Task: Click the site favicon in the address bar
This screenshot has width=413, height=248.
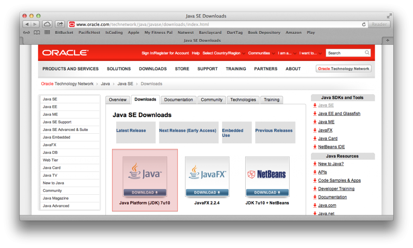Action: 72,24
